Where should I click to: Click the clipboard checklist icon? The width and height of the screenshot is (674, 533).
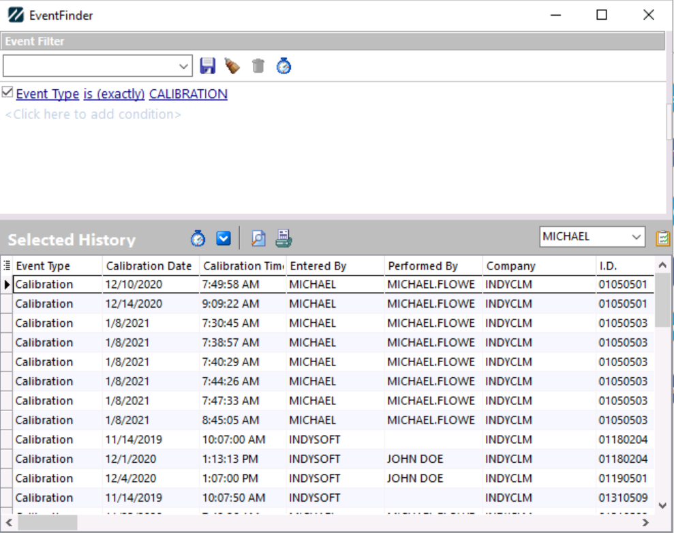coord(662,238)
